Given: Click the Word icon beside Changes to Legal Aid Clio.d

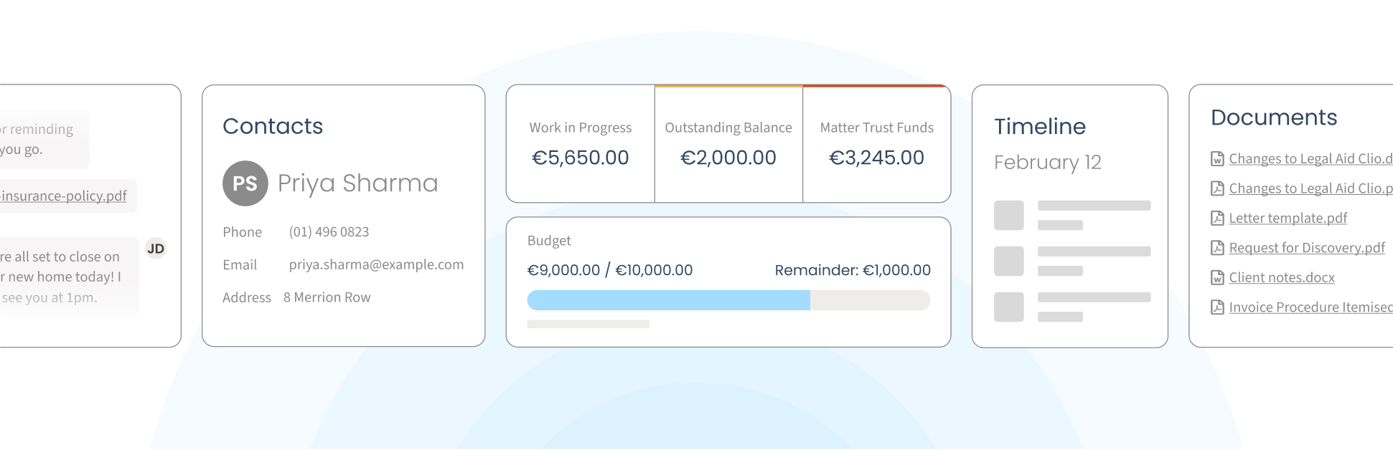Looking at the screenshot, I should [x=1217, y=159].
